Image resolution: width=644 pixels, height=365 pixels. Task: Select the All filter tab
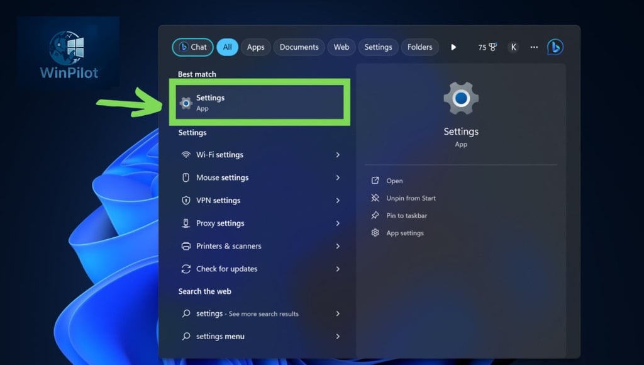tap(227, 47)
